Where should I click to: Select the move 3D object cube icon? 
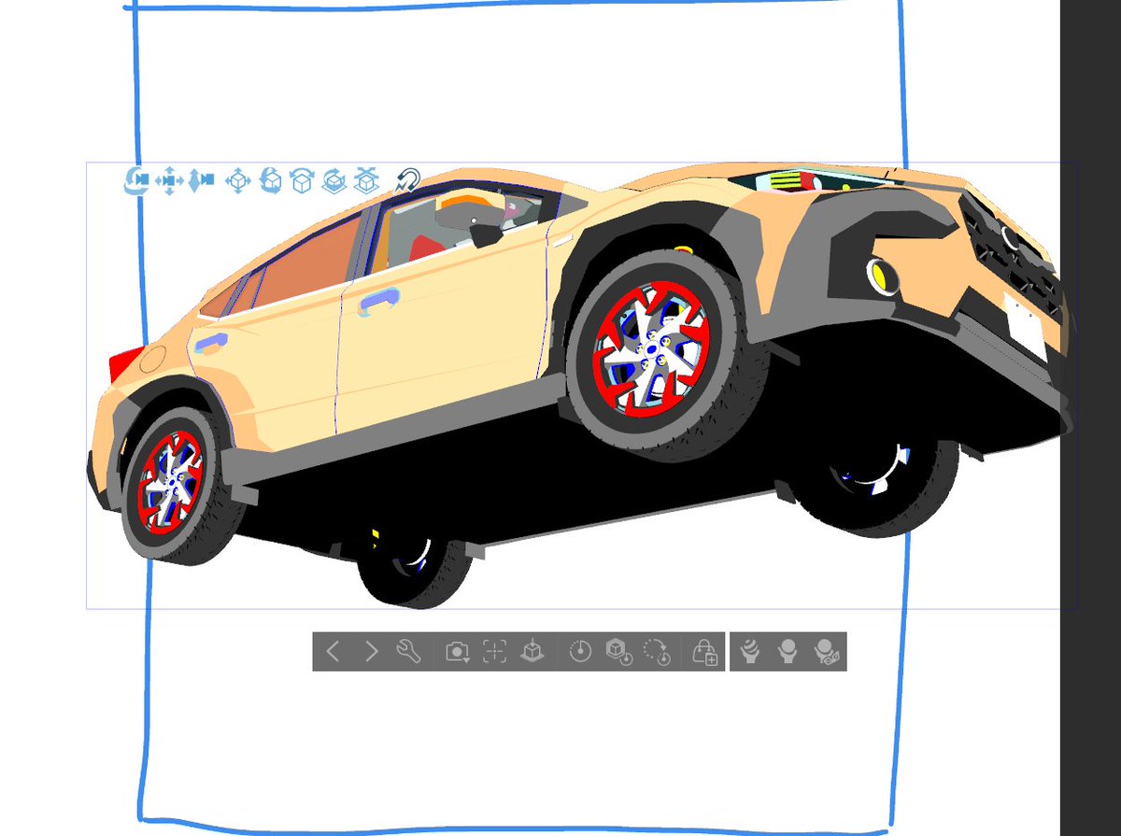[x=239, y=180]
